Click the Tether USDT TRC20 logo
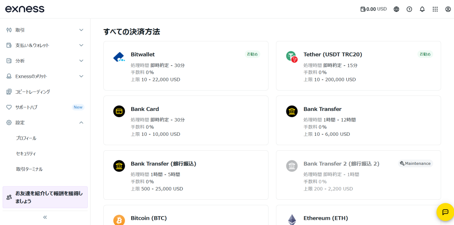454x225 pixels. click(292, 57)
